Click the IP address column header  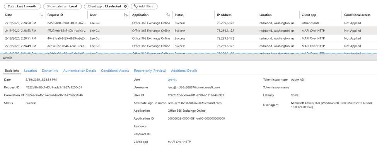[224, 15]
